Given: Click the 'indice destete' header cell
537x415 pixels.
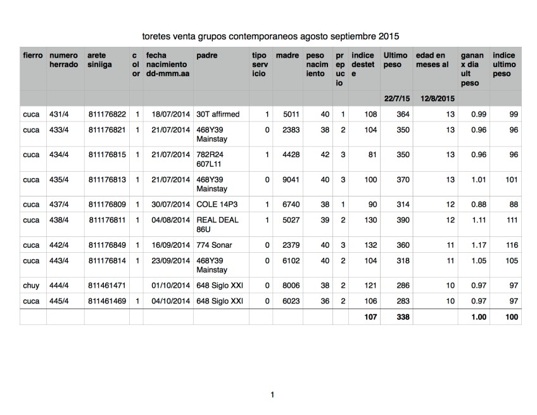Looking at the screenshot, I should click(x=363, y=65).
